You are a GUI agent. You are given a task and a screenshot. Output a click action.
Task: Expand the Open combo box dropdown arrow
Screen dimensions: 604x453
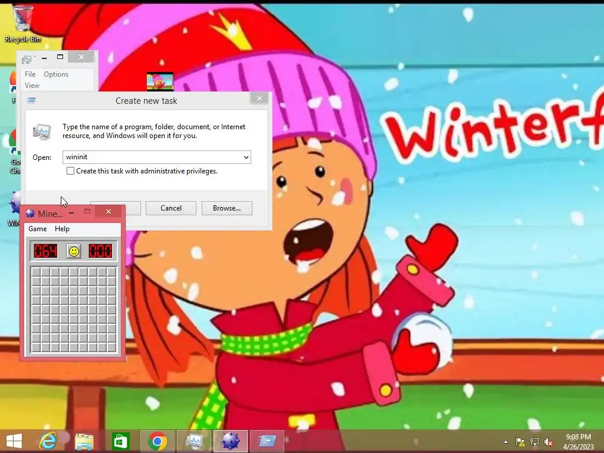click(x=246, y=157)
